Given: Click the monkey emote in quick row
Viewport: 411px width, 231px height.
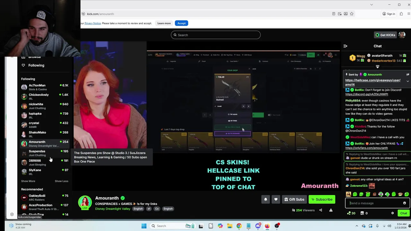Looking at the screenshot, I should point(400,194).
